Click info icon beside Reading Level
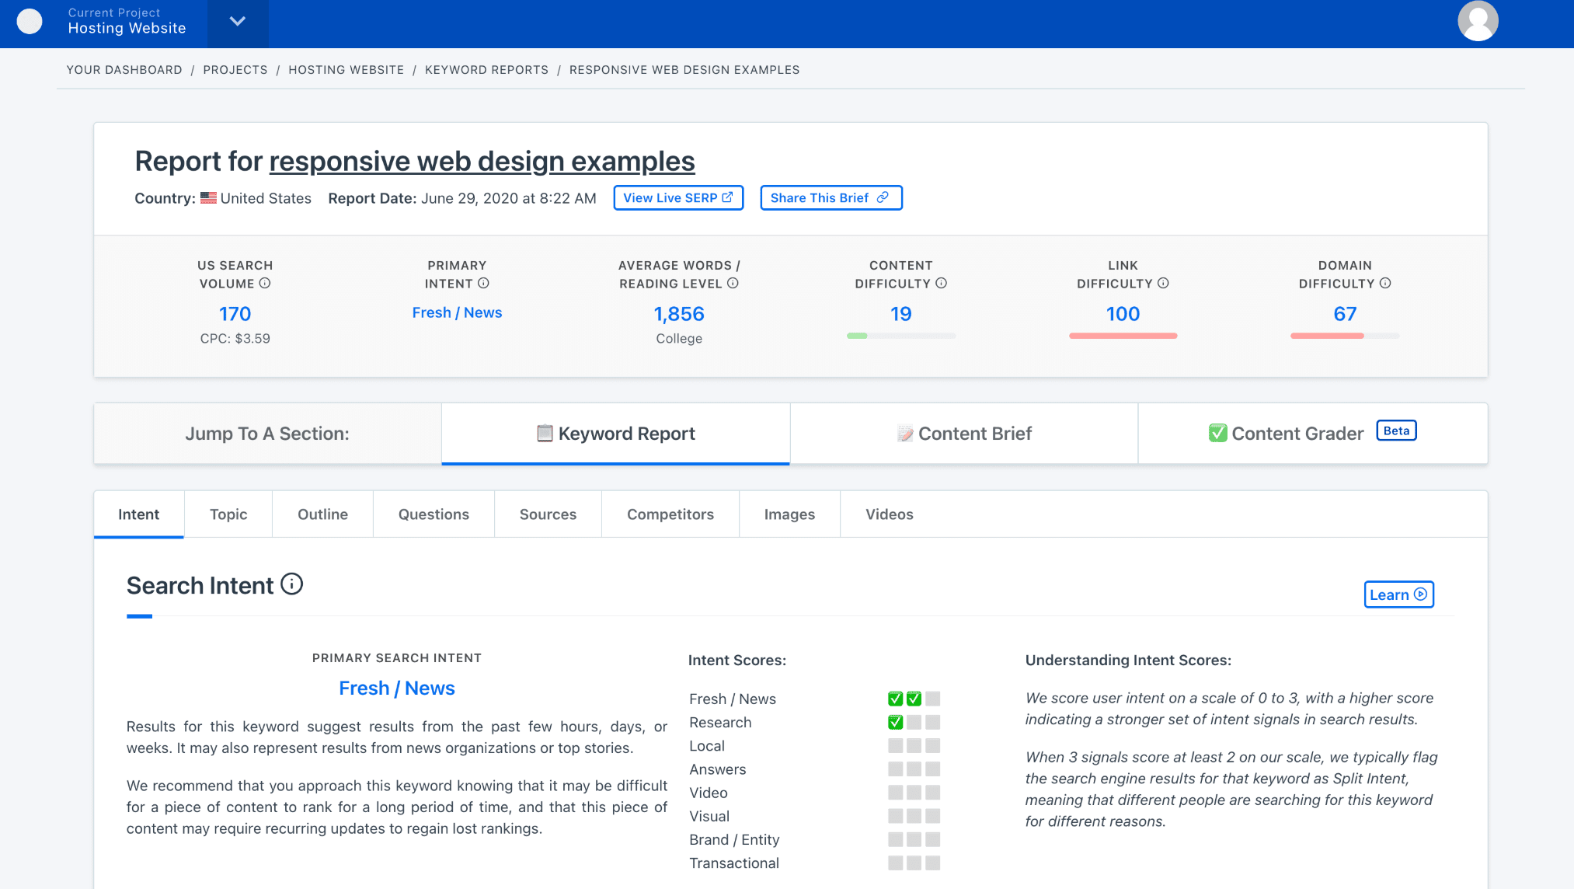The image size is (1574, 889). tap(733, 283)
